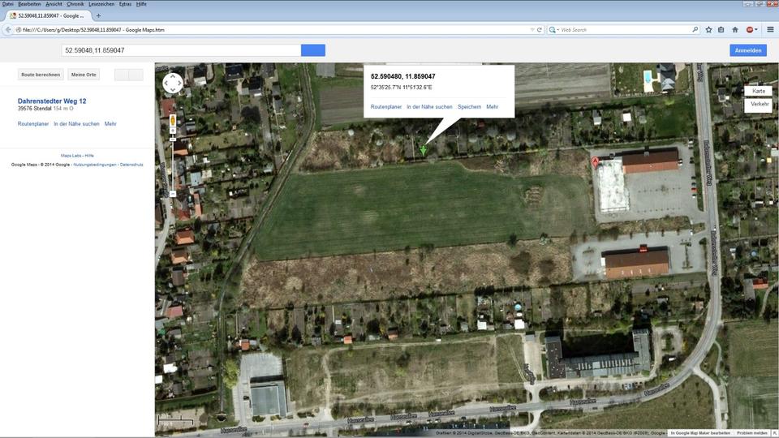Open the Chronik menu
Screen dimensions: 779x438
pyautogui.click(x=75, y=4)
